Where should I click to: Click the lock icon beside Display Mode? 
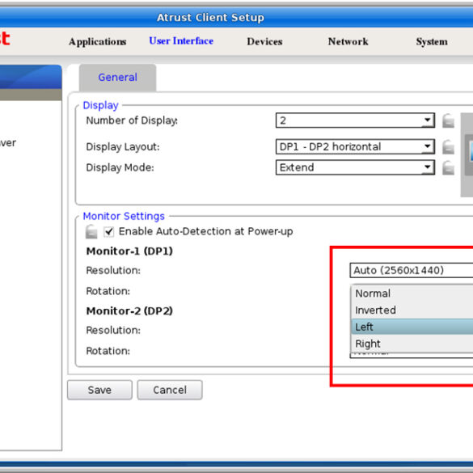448,167
